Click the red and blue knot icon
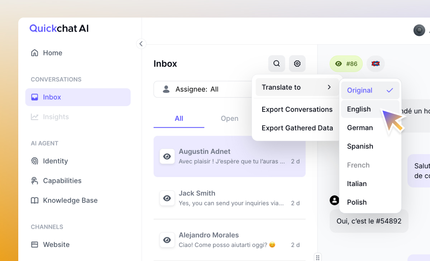 tap(376, 64)
